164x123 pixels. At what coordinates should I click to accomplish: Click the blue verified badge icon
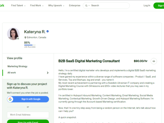pyautogui.click(x=47, y=31)
